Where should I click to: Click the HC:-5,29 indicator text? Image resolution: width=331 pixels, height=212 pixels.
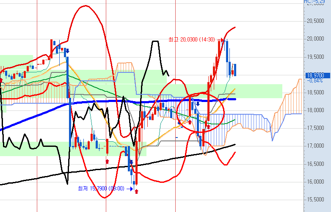point(314,2)
